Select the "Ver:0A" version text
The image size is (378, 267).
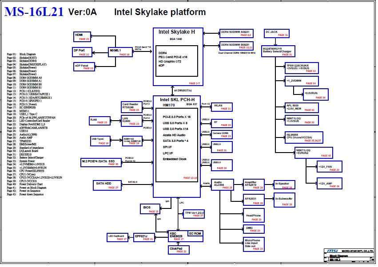(x=83, y=12)
